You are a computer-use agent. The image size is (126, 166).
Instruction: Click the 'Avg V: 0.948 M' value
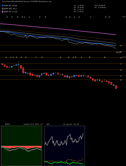(x=100, y=6)
